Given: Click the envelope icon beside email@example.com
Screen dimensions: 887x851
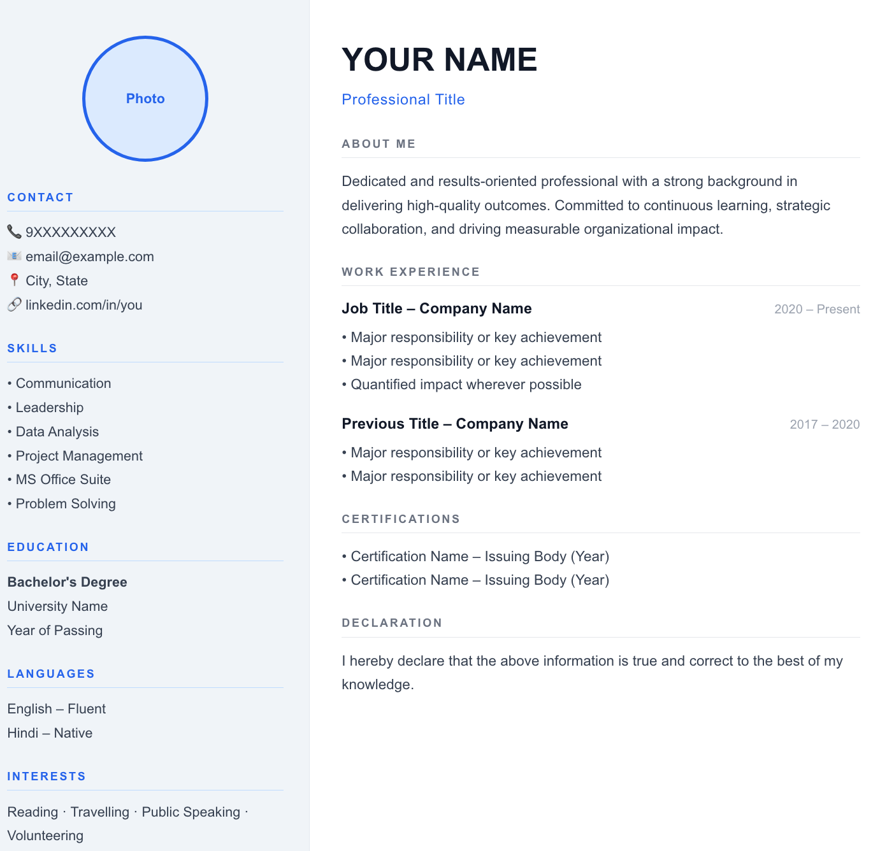Looking at the screenshot, I should click(15, 256).
